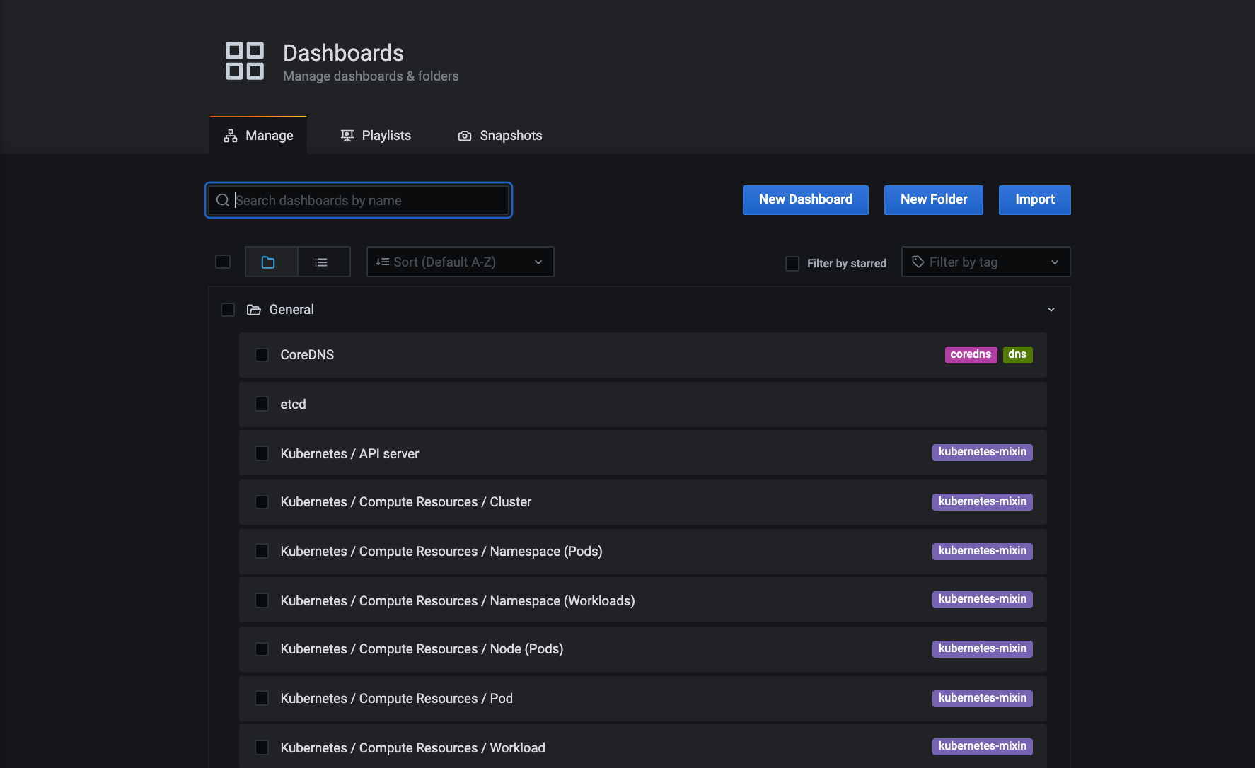Toggle the select-all checkbox
The image size is (1255, 768).
223,262
